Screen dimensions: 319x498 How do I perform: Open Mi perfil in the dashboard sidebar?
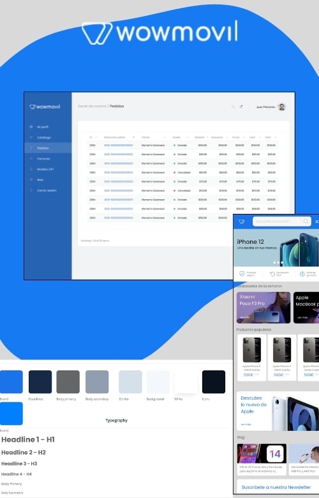pyautogui.click(x=43, y=126)
